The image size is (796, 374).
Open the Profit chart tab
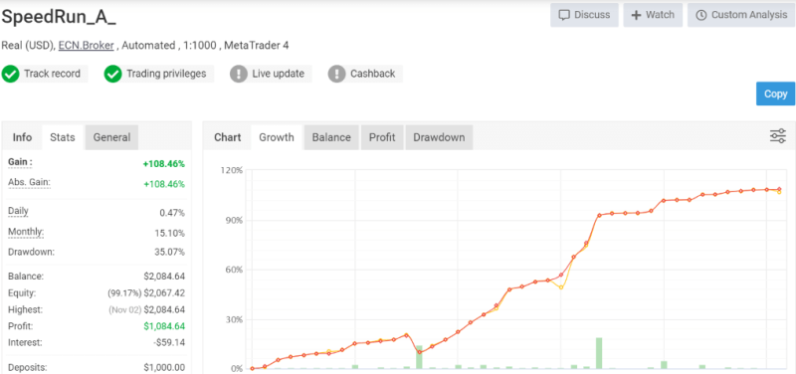coord(382,137)
